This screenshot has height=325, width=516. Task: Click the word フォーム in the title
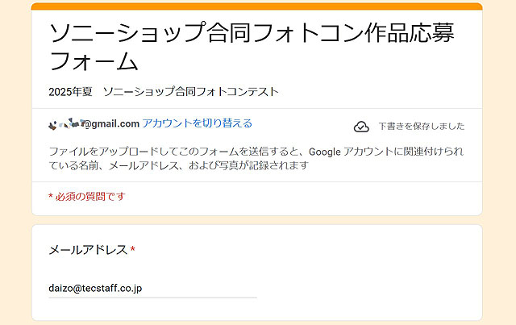(94, 61)
